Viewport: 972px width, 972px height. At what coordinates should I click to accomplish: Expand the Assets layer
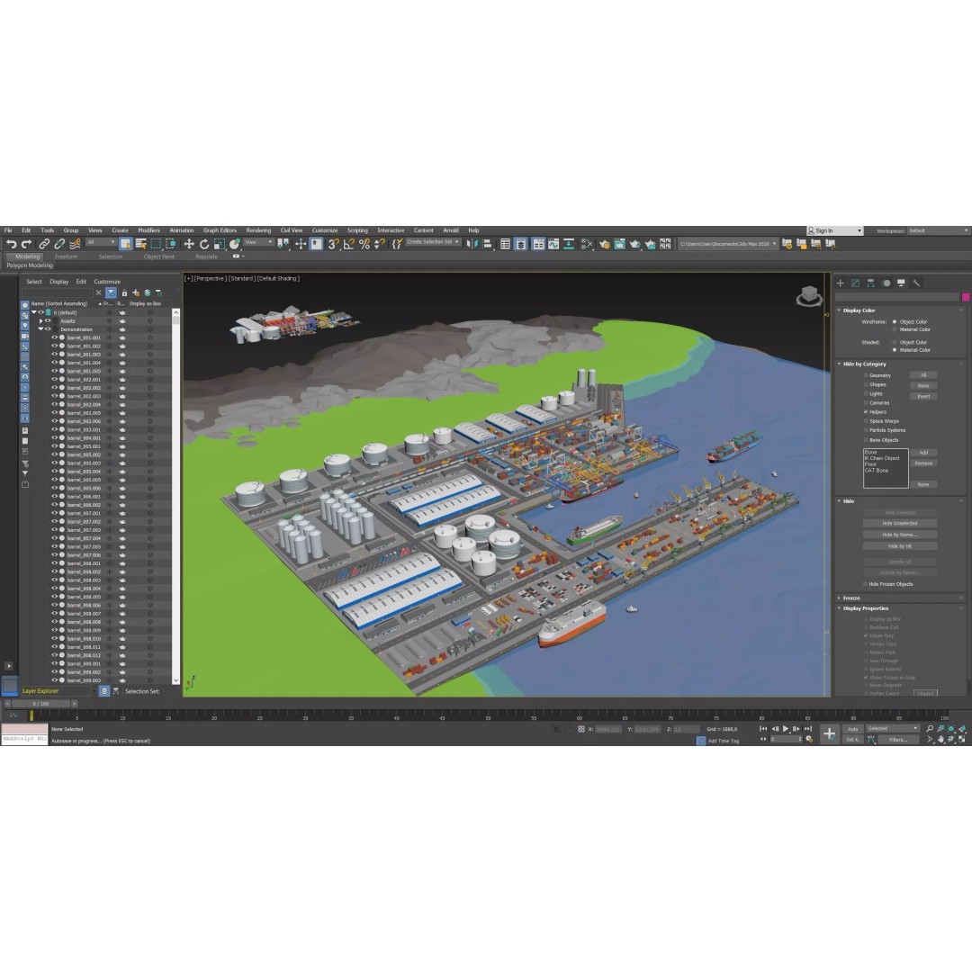(40, 321)
